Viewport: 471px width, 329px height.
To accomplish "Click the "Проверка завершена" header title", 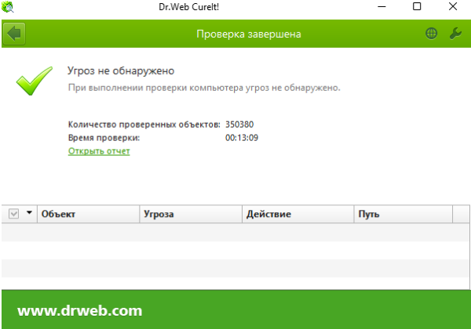I will pyautogui.click(x=249, y=34).
